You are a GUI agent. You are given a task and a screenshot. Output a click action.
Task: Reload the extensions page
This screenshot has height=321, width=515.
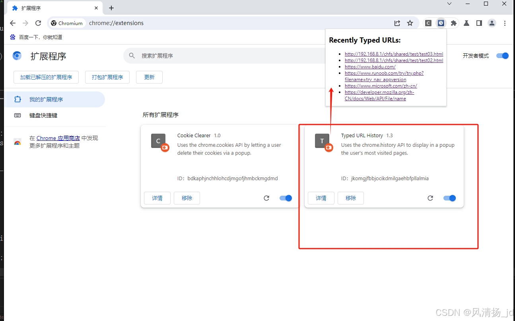(x=38, y=23)
